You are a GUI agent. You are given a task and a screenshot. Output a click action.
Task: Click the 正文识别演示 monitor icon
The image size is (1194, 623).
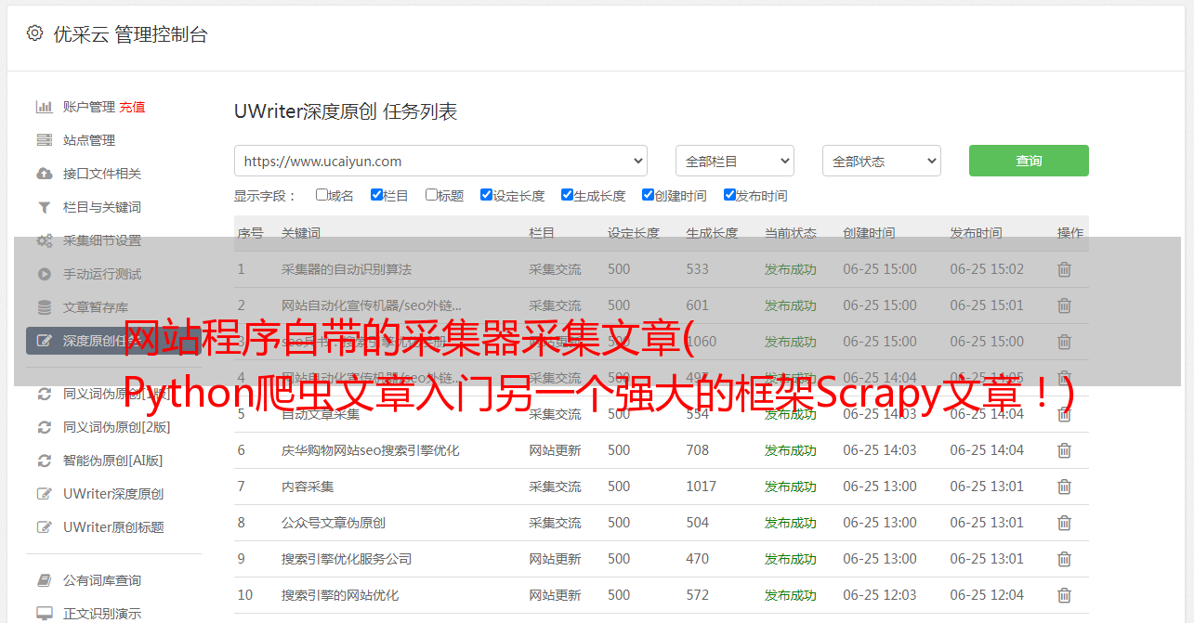point(44,614)
